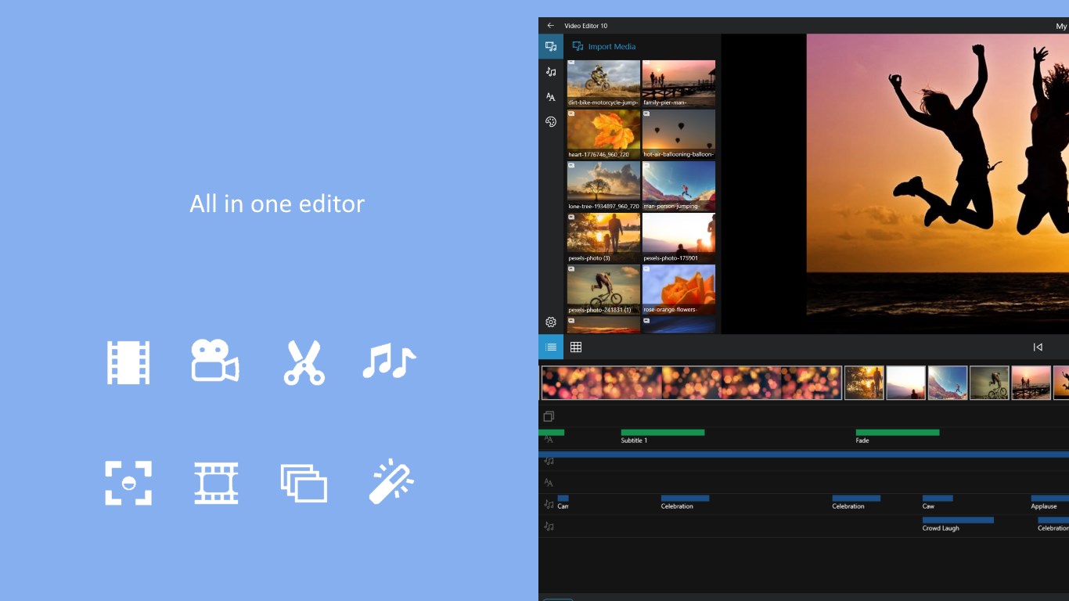The height and width of the screenshot is (601, 1069).
Task: Select the pexels-photo (3) thumbnail
Action: (x=603, y=238)
